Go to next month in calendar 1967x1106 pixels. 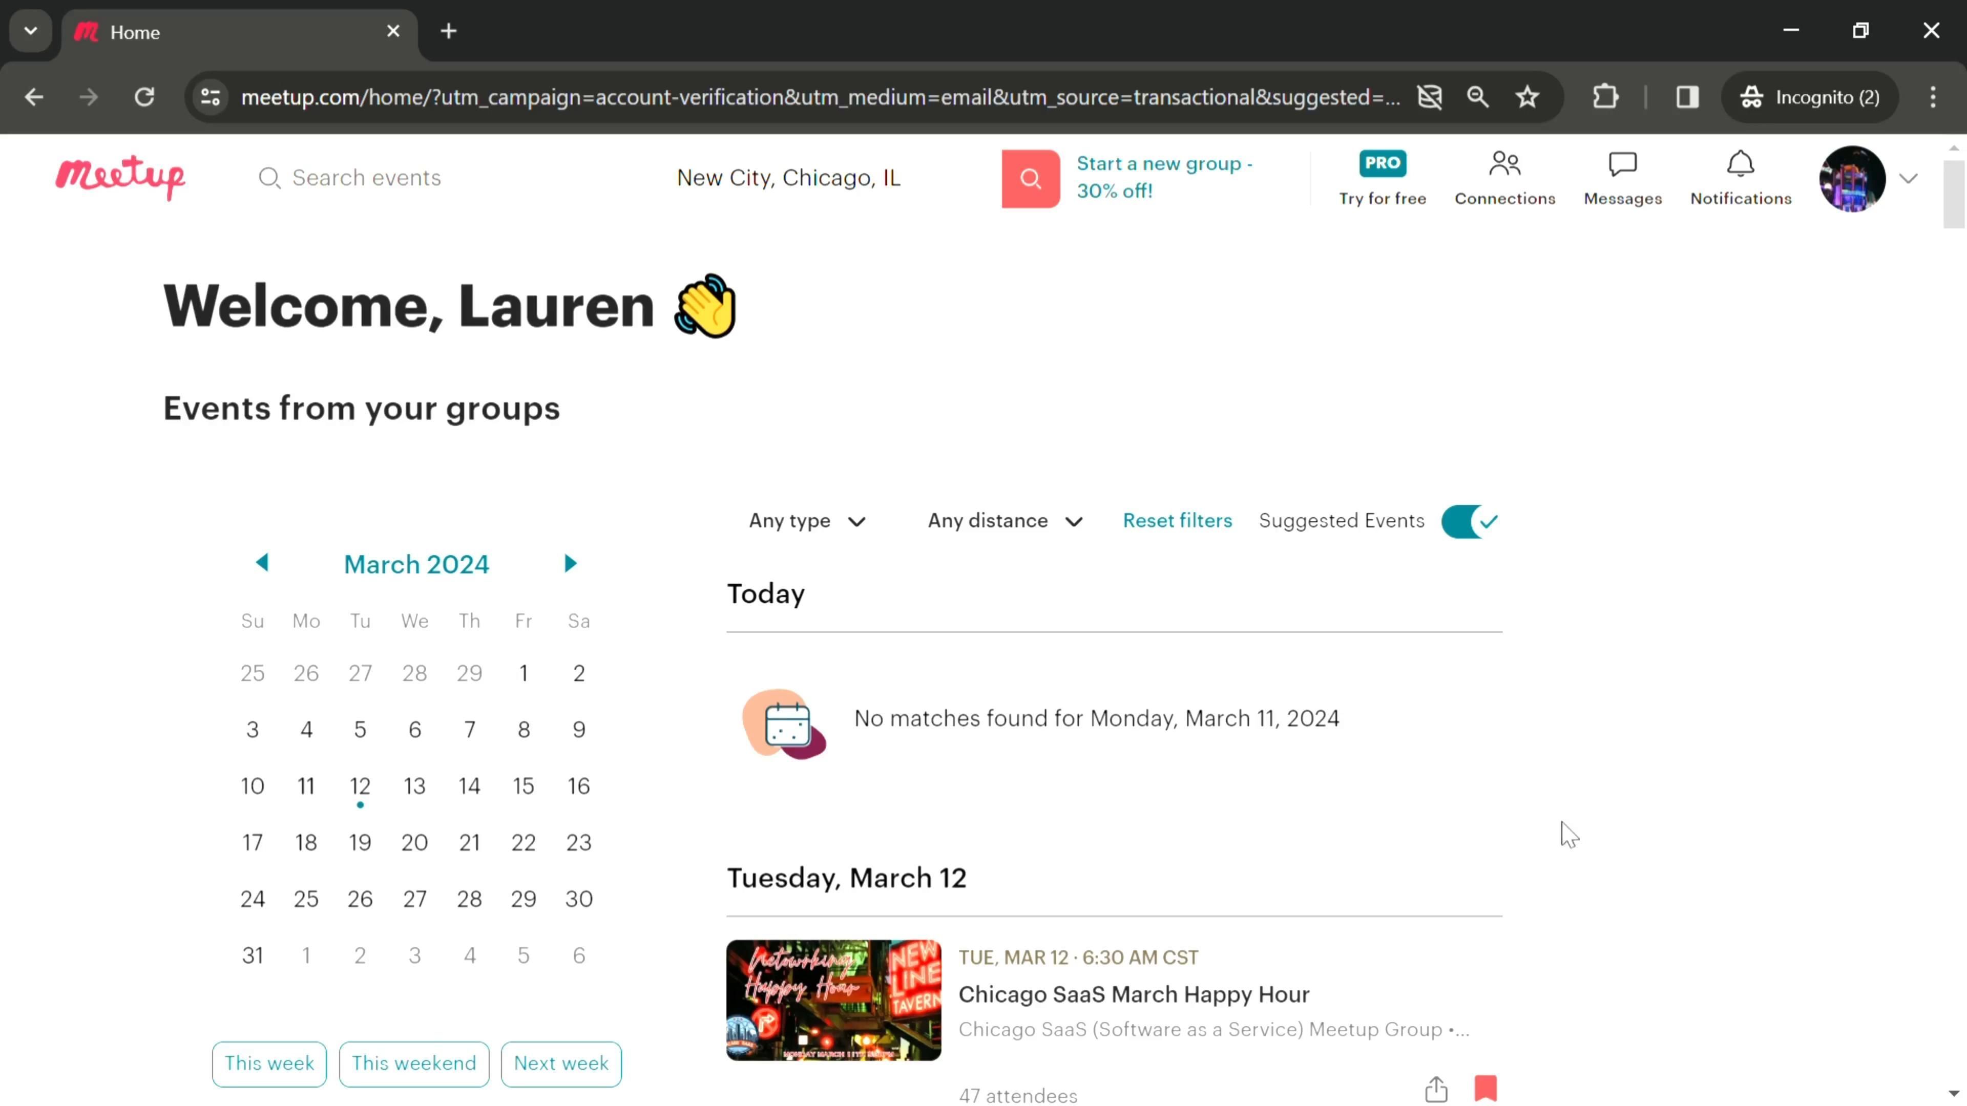[570, 564]
